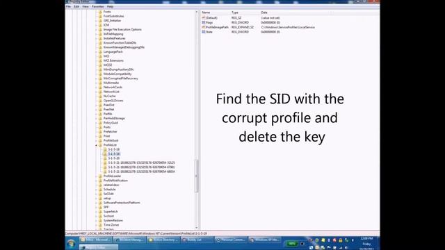
Task: Click the Multimedia folder icon
Action: 100,83
